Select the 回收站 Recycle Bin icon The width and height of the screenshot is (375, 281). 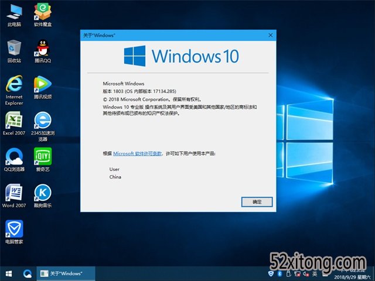tap(14, 52)
